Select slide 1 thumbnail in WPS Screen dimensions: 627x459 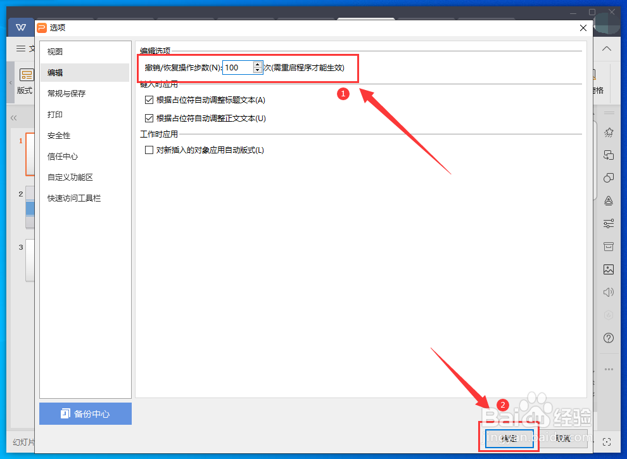(x=30, y=155)
